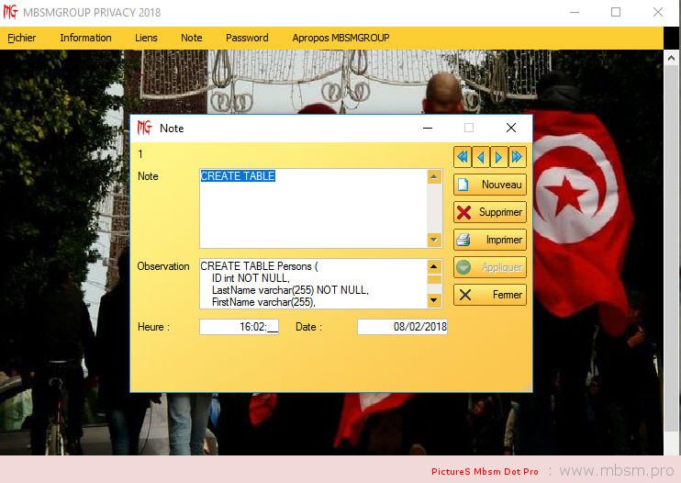Go to first record navigation arrow
Viewport: 681px width, 483px height.
(463, 157)
